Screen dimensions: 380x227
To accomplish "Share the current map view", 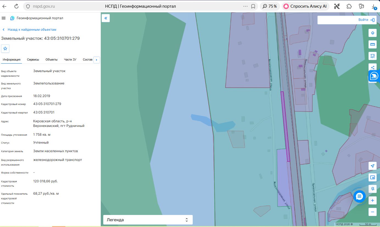I will [x=373, y=67].
